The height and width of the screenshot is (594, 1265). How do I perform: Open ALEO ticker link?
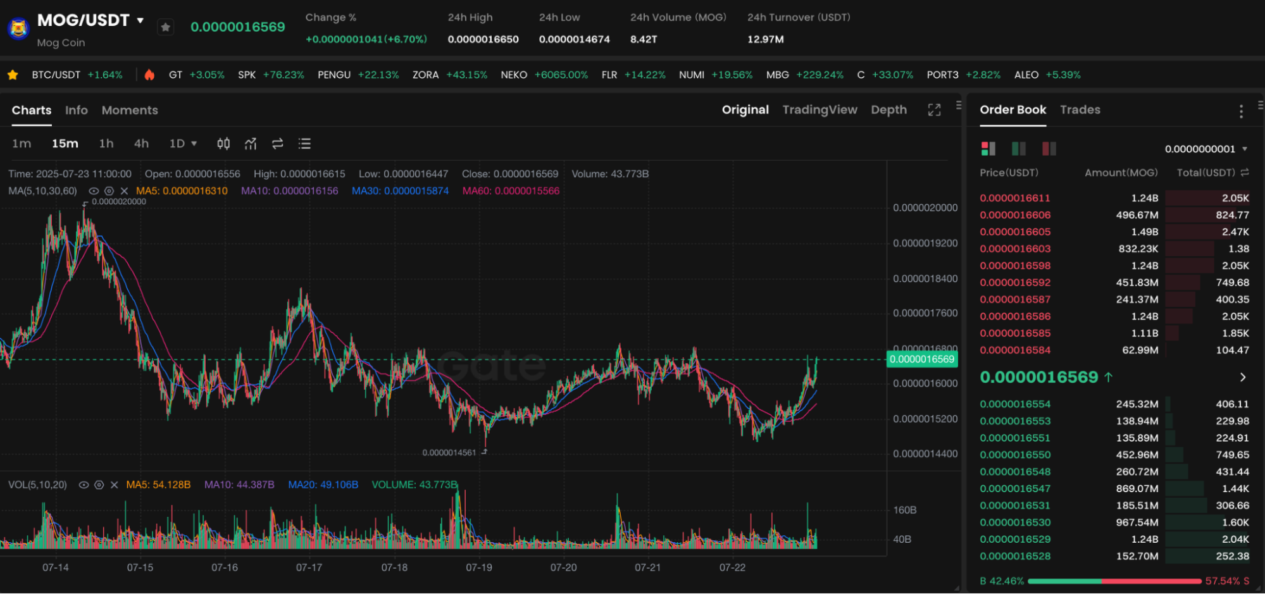tap(1047, 75)
